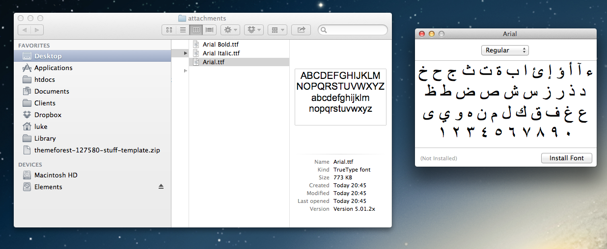This screenshot has width=607, height=249.
Task: Click the Version 5.01.2x value
Action: click(354, 209)
